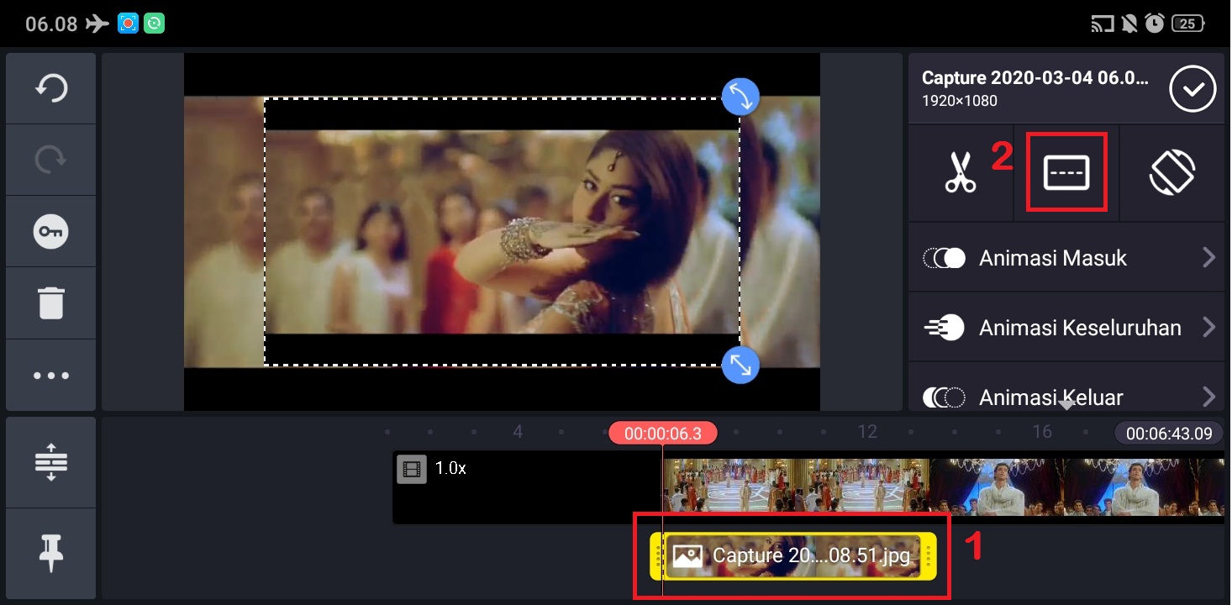Tap the 12 mark on timeline ruler
This screenshot has width=1232, height=605.
point(867,432)
